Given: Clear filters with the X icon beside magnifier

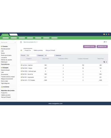Looking at the screenshot, I should click(x=106, y=62).
